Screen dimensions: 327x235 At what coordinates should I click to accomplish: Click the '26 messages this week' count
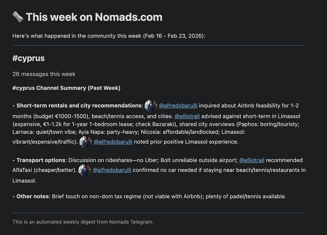(44, 74)
